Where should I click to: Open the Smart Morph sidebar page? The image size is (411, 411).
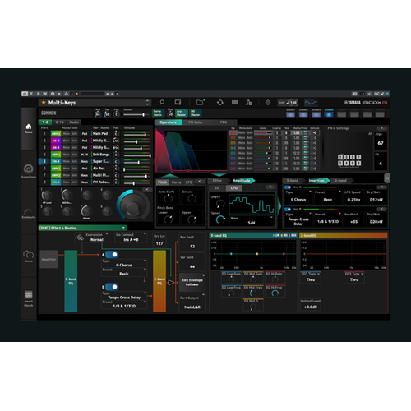[x=29, y=298]
